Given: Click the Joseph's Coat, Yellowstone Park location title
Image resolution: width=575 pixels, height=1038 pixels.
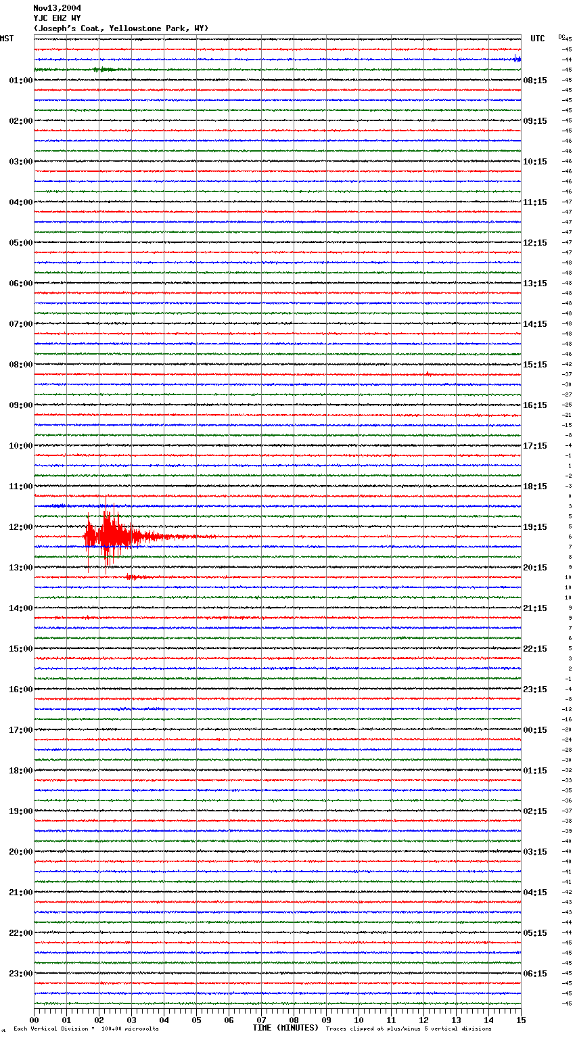Looking at the screenshot, I should click(x=121, y=28).
